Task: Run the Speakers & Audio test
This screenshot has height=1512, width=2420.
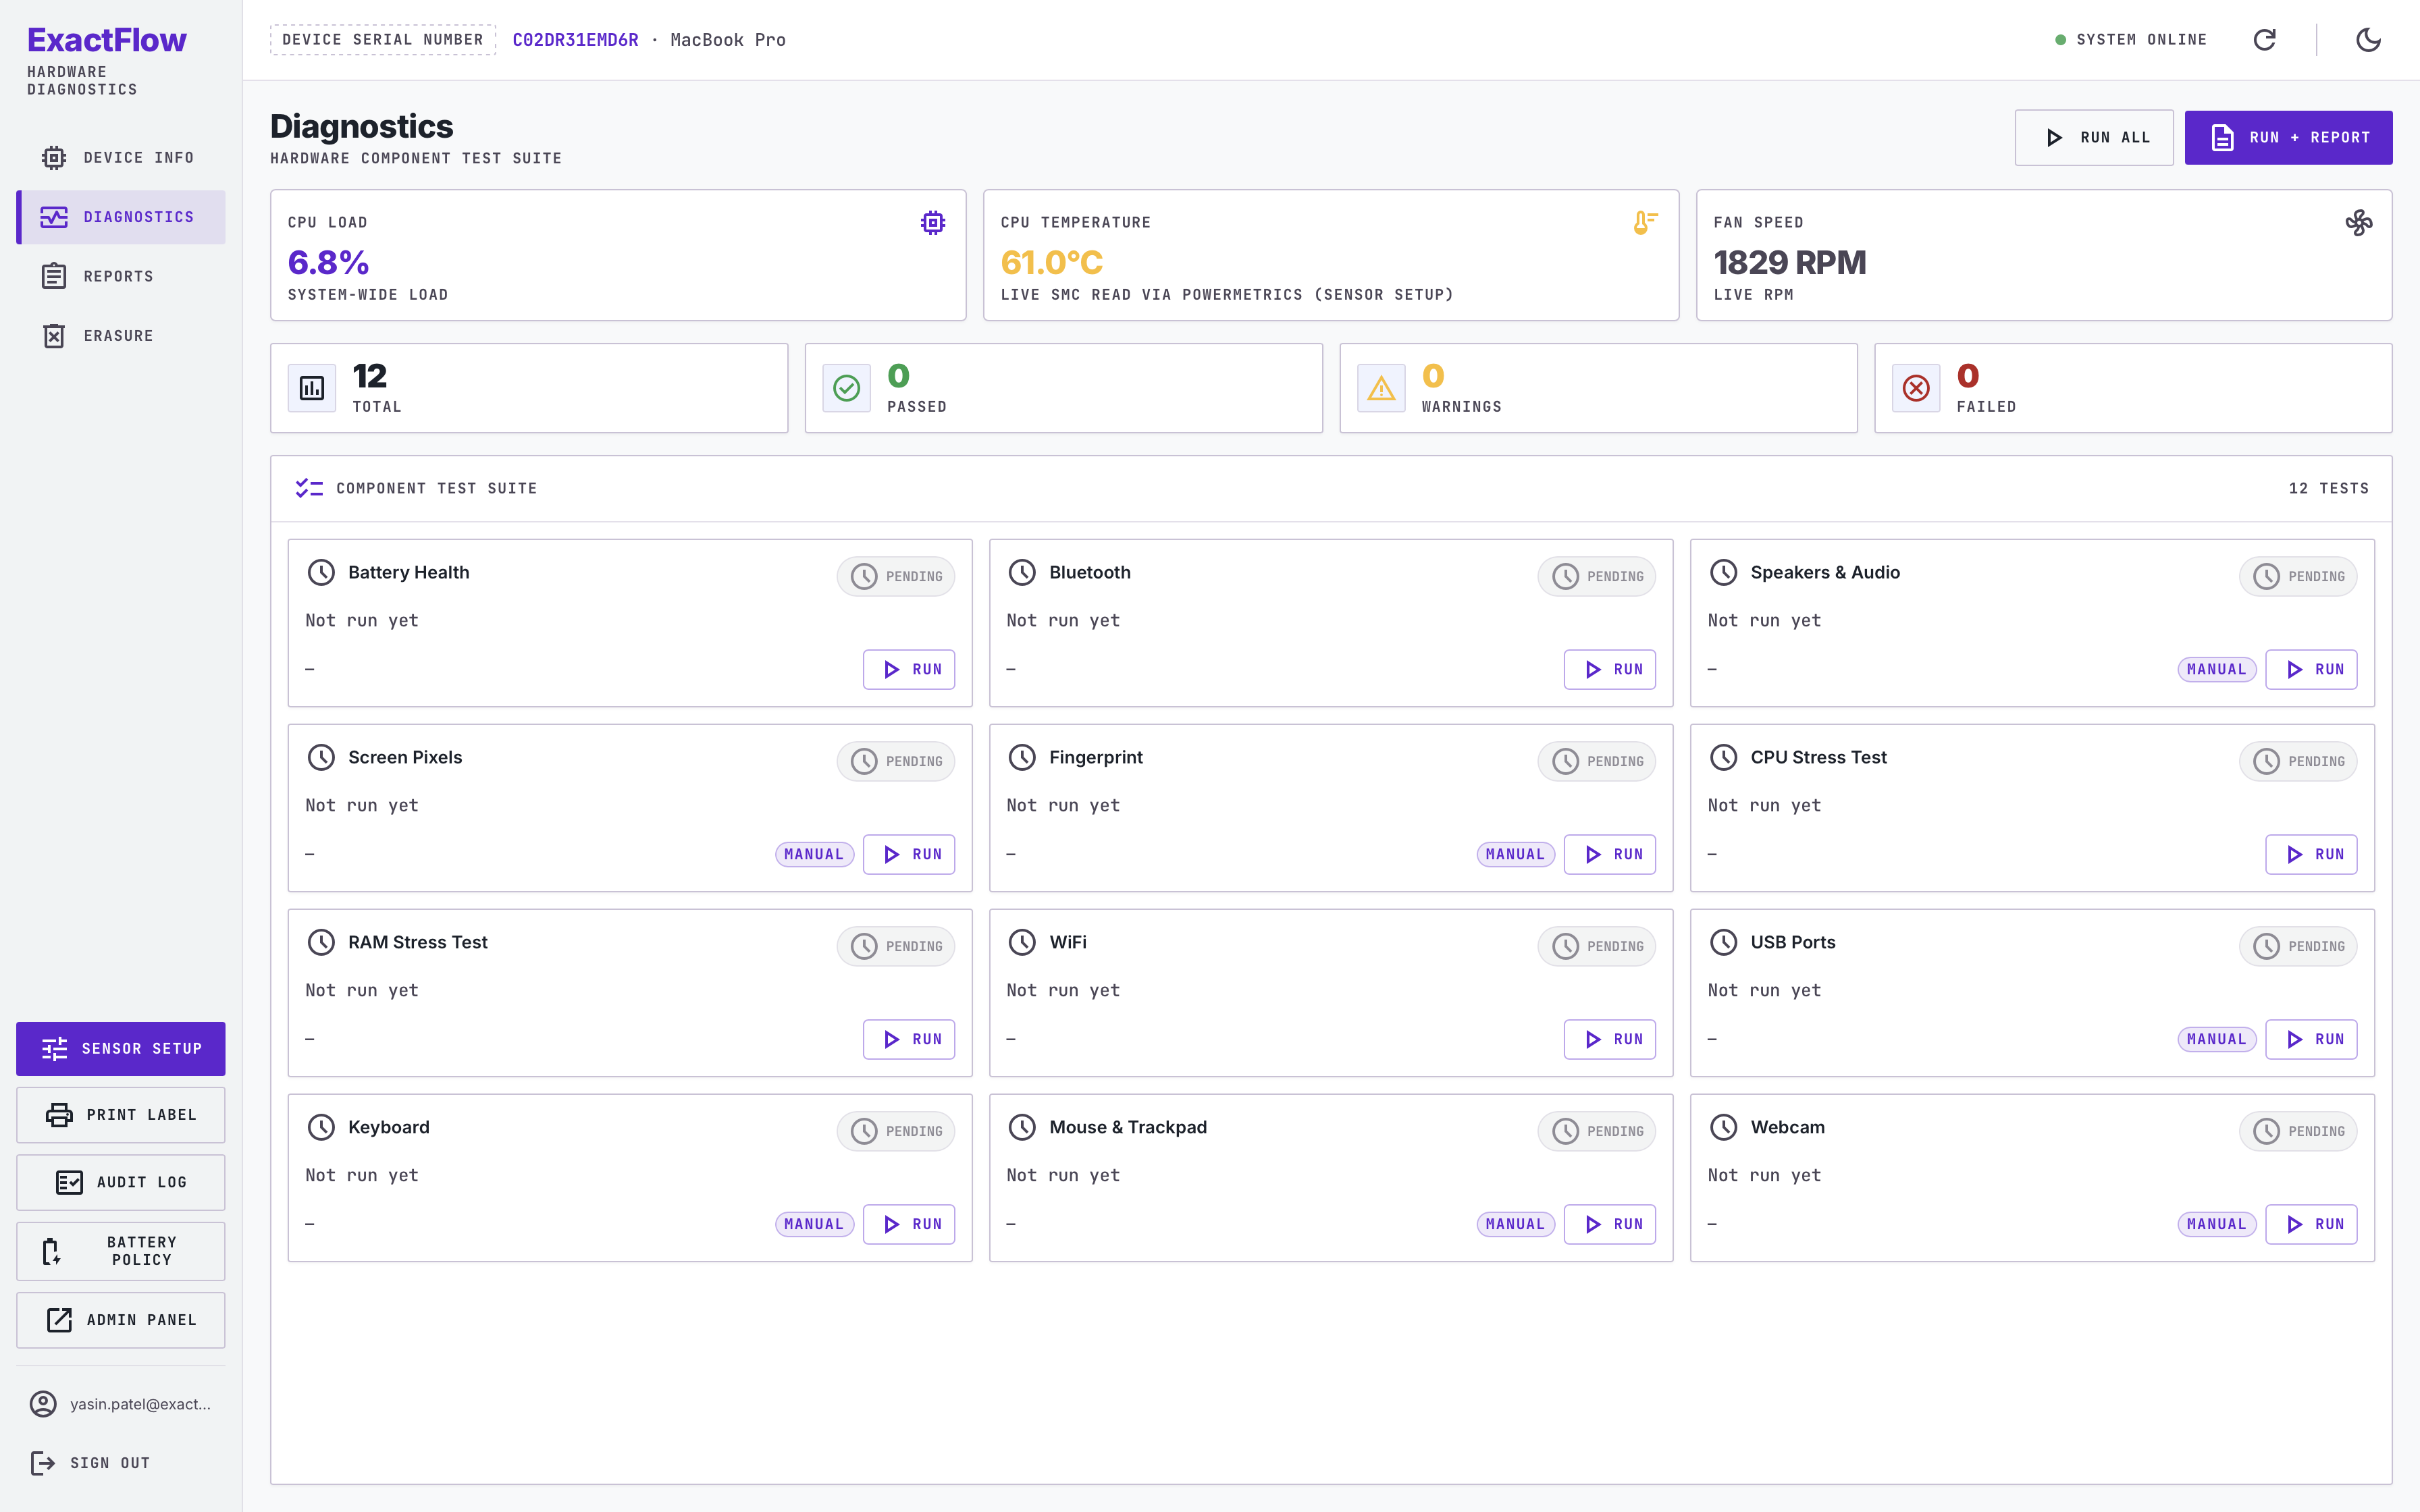Action: [x=2311, y=669]
